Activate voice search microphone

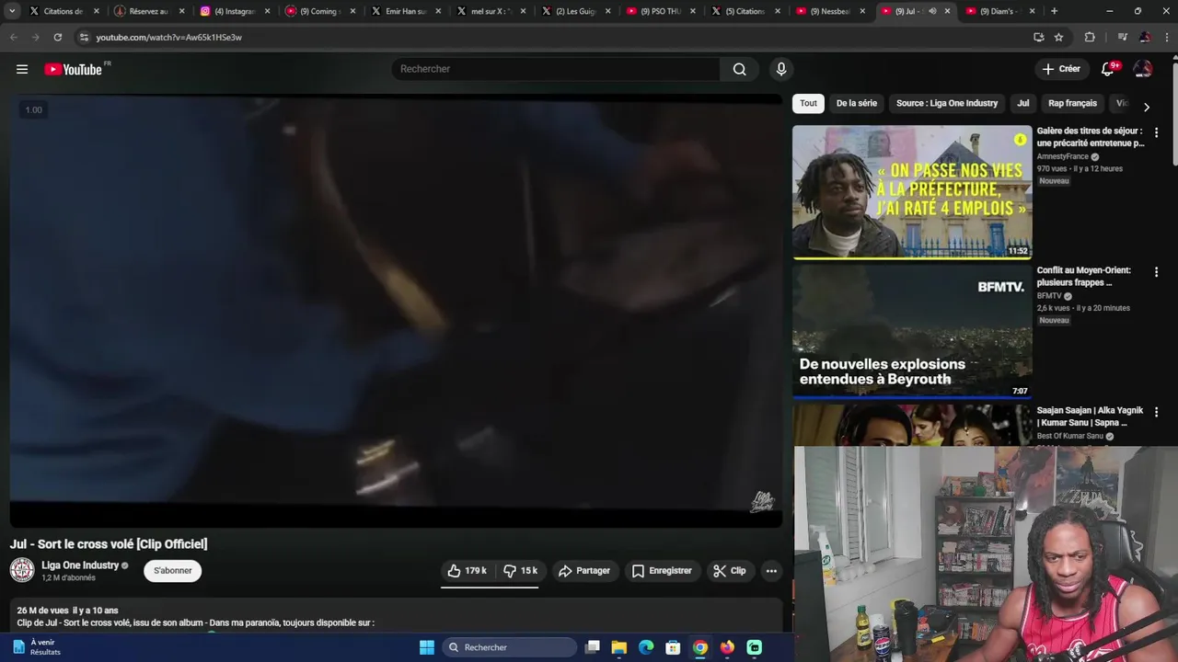(x=780, y=69)
